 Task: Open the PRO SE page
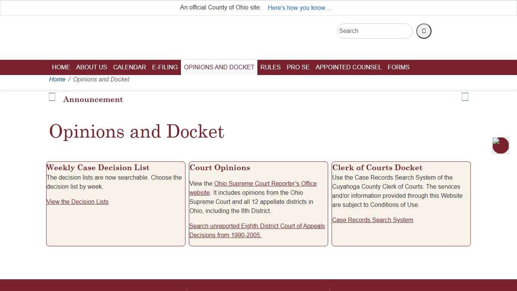coord(298,67)
